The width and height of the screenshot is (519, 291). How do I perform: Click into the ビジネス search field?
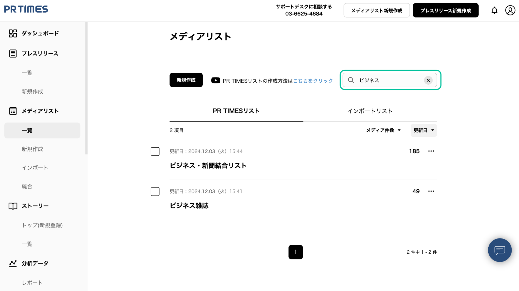point(389,80)
